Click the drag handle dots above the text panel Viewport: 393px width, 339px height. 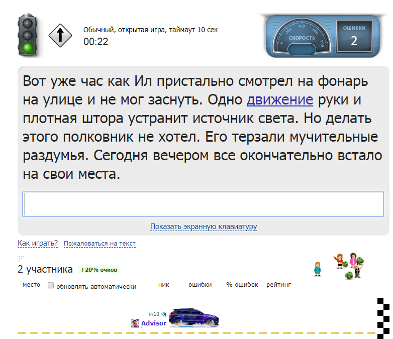coord(21,69)
